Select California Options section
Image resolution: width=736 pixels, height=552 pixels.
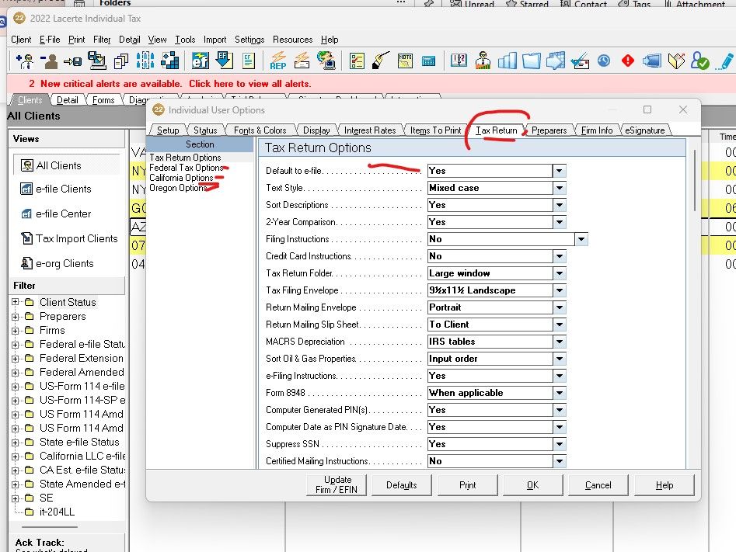(x=181, y=178)
